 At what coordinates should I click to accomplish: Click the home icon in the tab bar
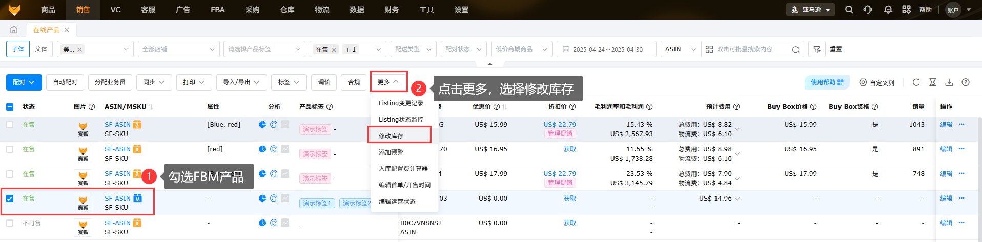pyautogui.click(x=14, y=30)
